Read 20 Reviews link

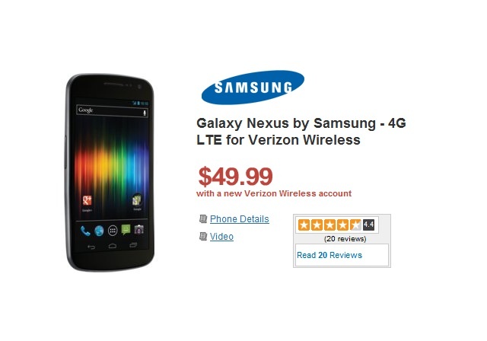tap(329, 255)
